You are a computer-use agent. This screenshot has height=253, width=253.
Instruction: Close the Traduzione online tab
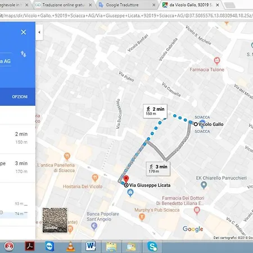[x=91, y=5]
